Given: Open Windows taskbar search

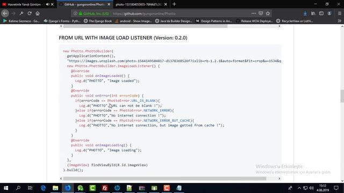Looking at the screenshot, I should (x=18, y=188).
